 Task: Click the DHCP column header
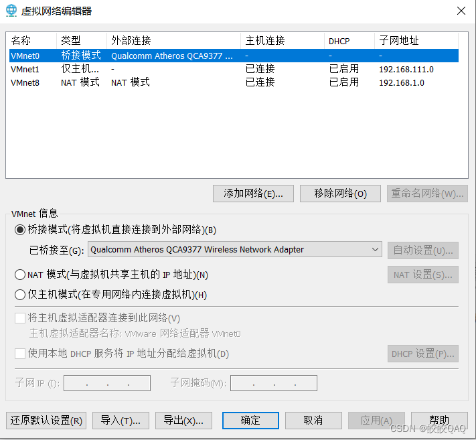(x=349, y=41)
